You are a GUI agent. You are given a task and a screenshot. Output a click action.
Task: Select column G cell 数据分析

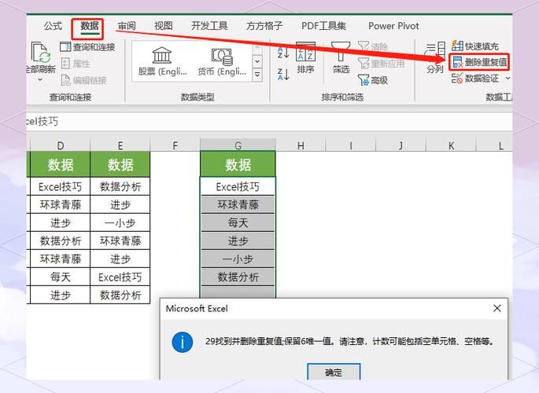tap(238, 277)
